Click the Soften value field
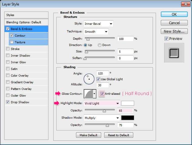The height and width of the screenshot is (145, 192). coord(125,58)
